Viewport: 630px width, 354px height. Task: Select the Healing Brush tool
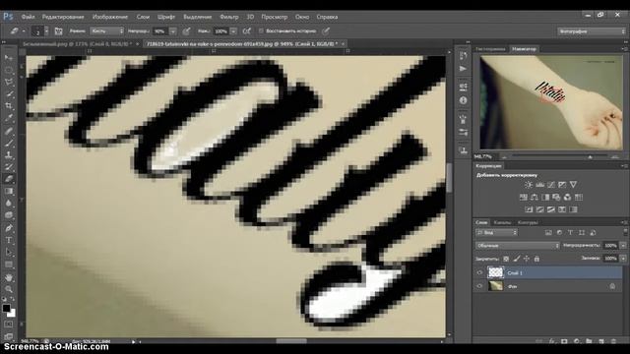coord(9,131)
